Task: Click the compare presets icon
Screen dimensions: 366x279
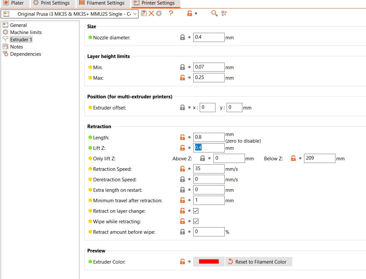Action: point(224,13)
